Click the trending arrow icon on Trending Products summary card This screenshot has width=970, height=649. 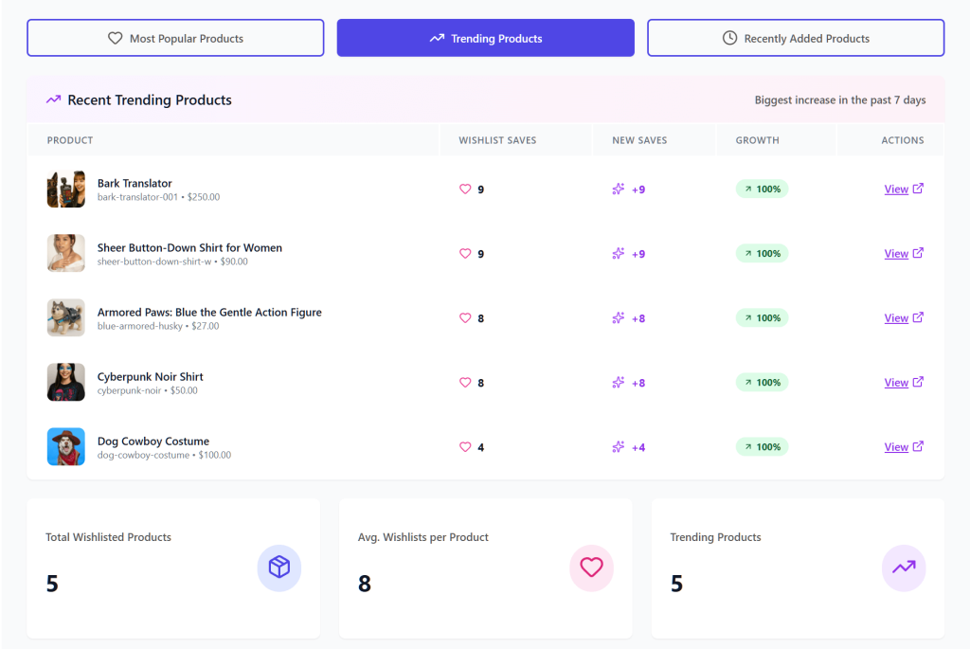[903, 568]
